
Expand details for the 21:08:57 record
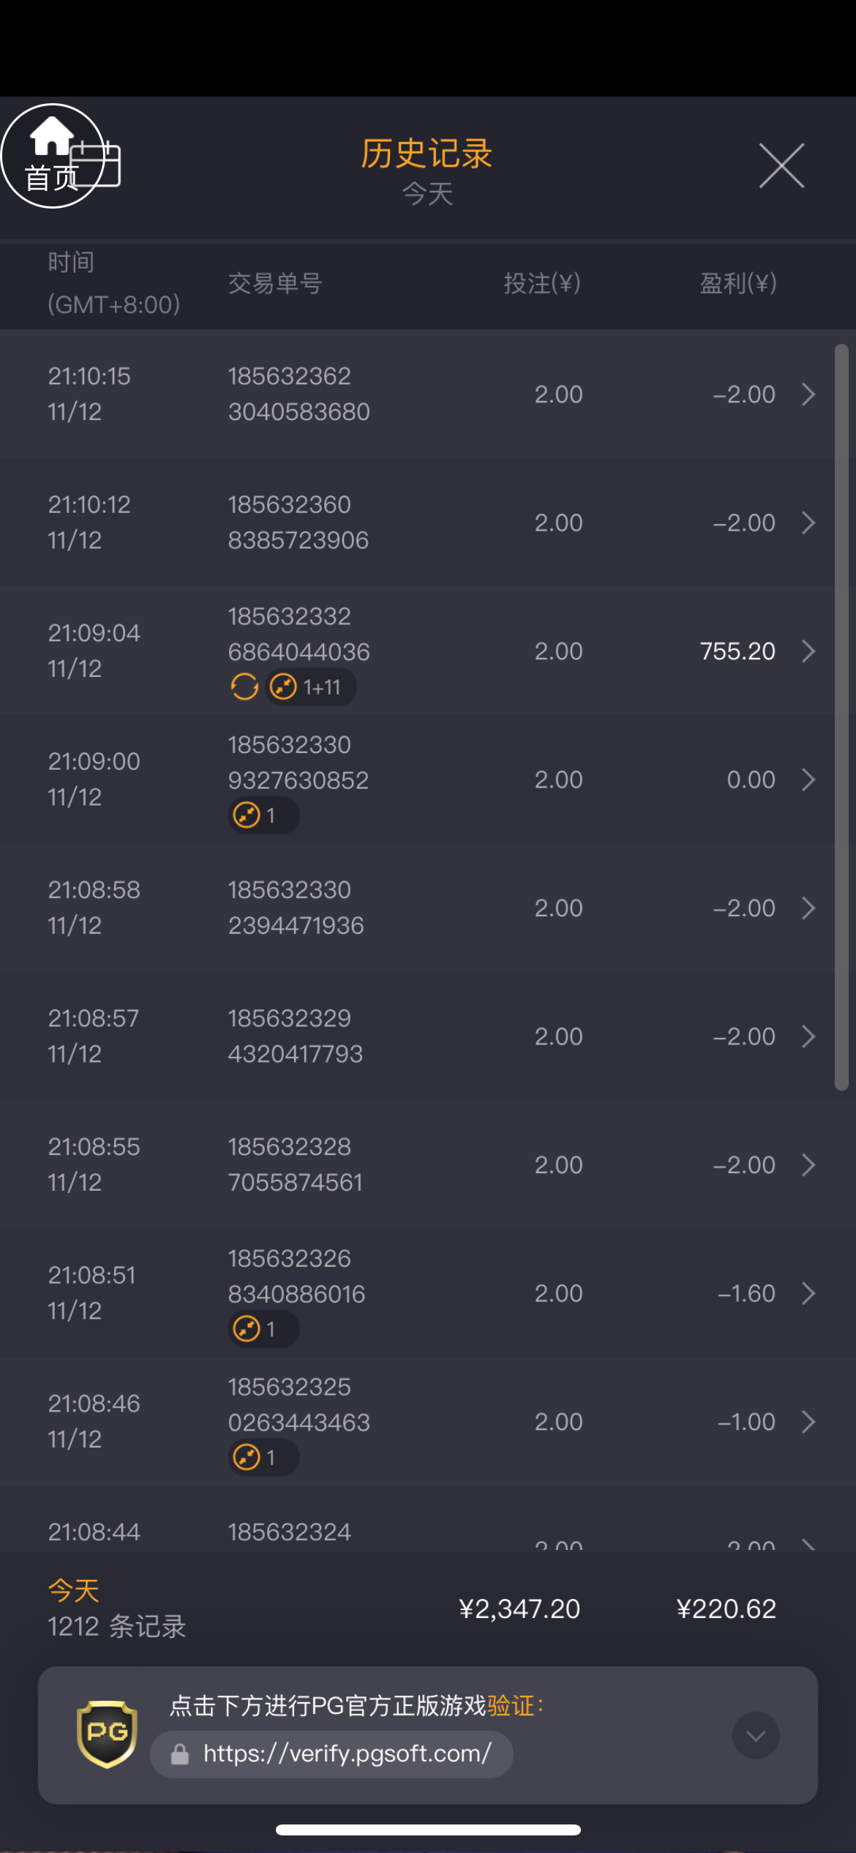808,1036
